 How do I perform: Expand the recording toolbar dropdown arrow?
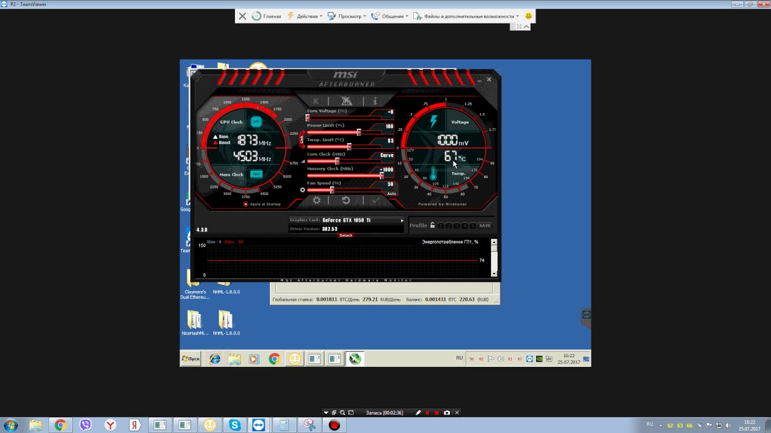[x=326, y=413]
